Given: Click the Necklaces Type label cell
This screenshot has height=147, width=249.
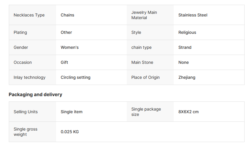Looking at the screenshot, I should (29, 15).
